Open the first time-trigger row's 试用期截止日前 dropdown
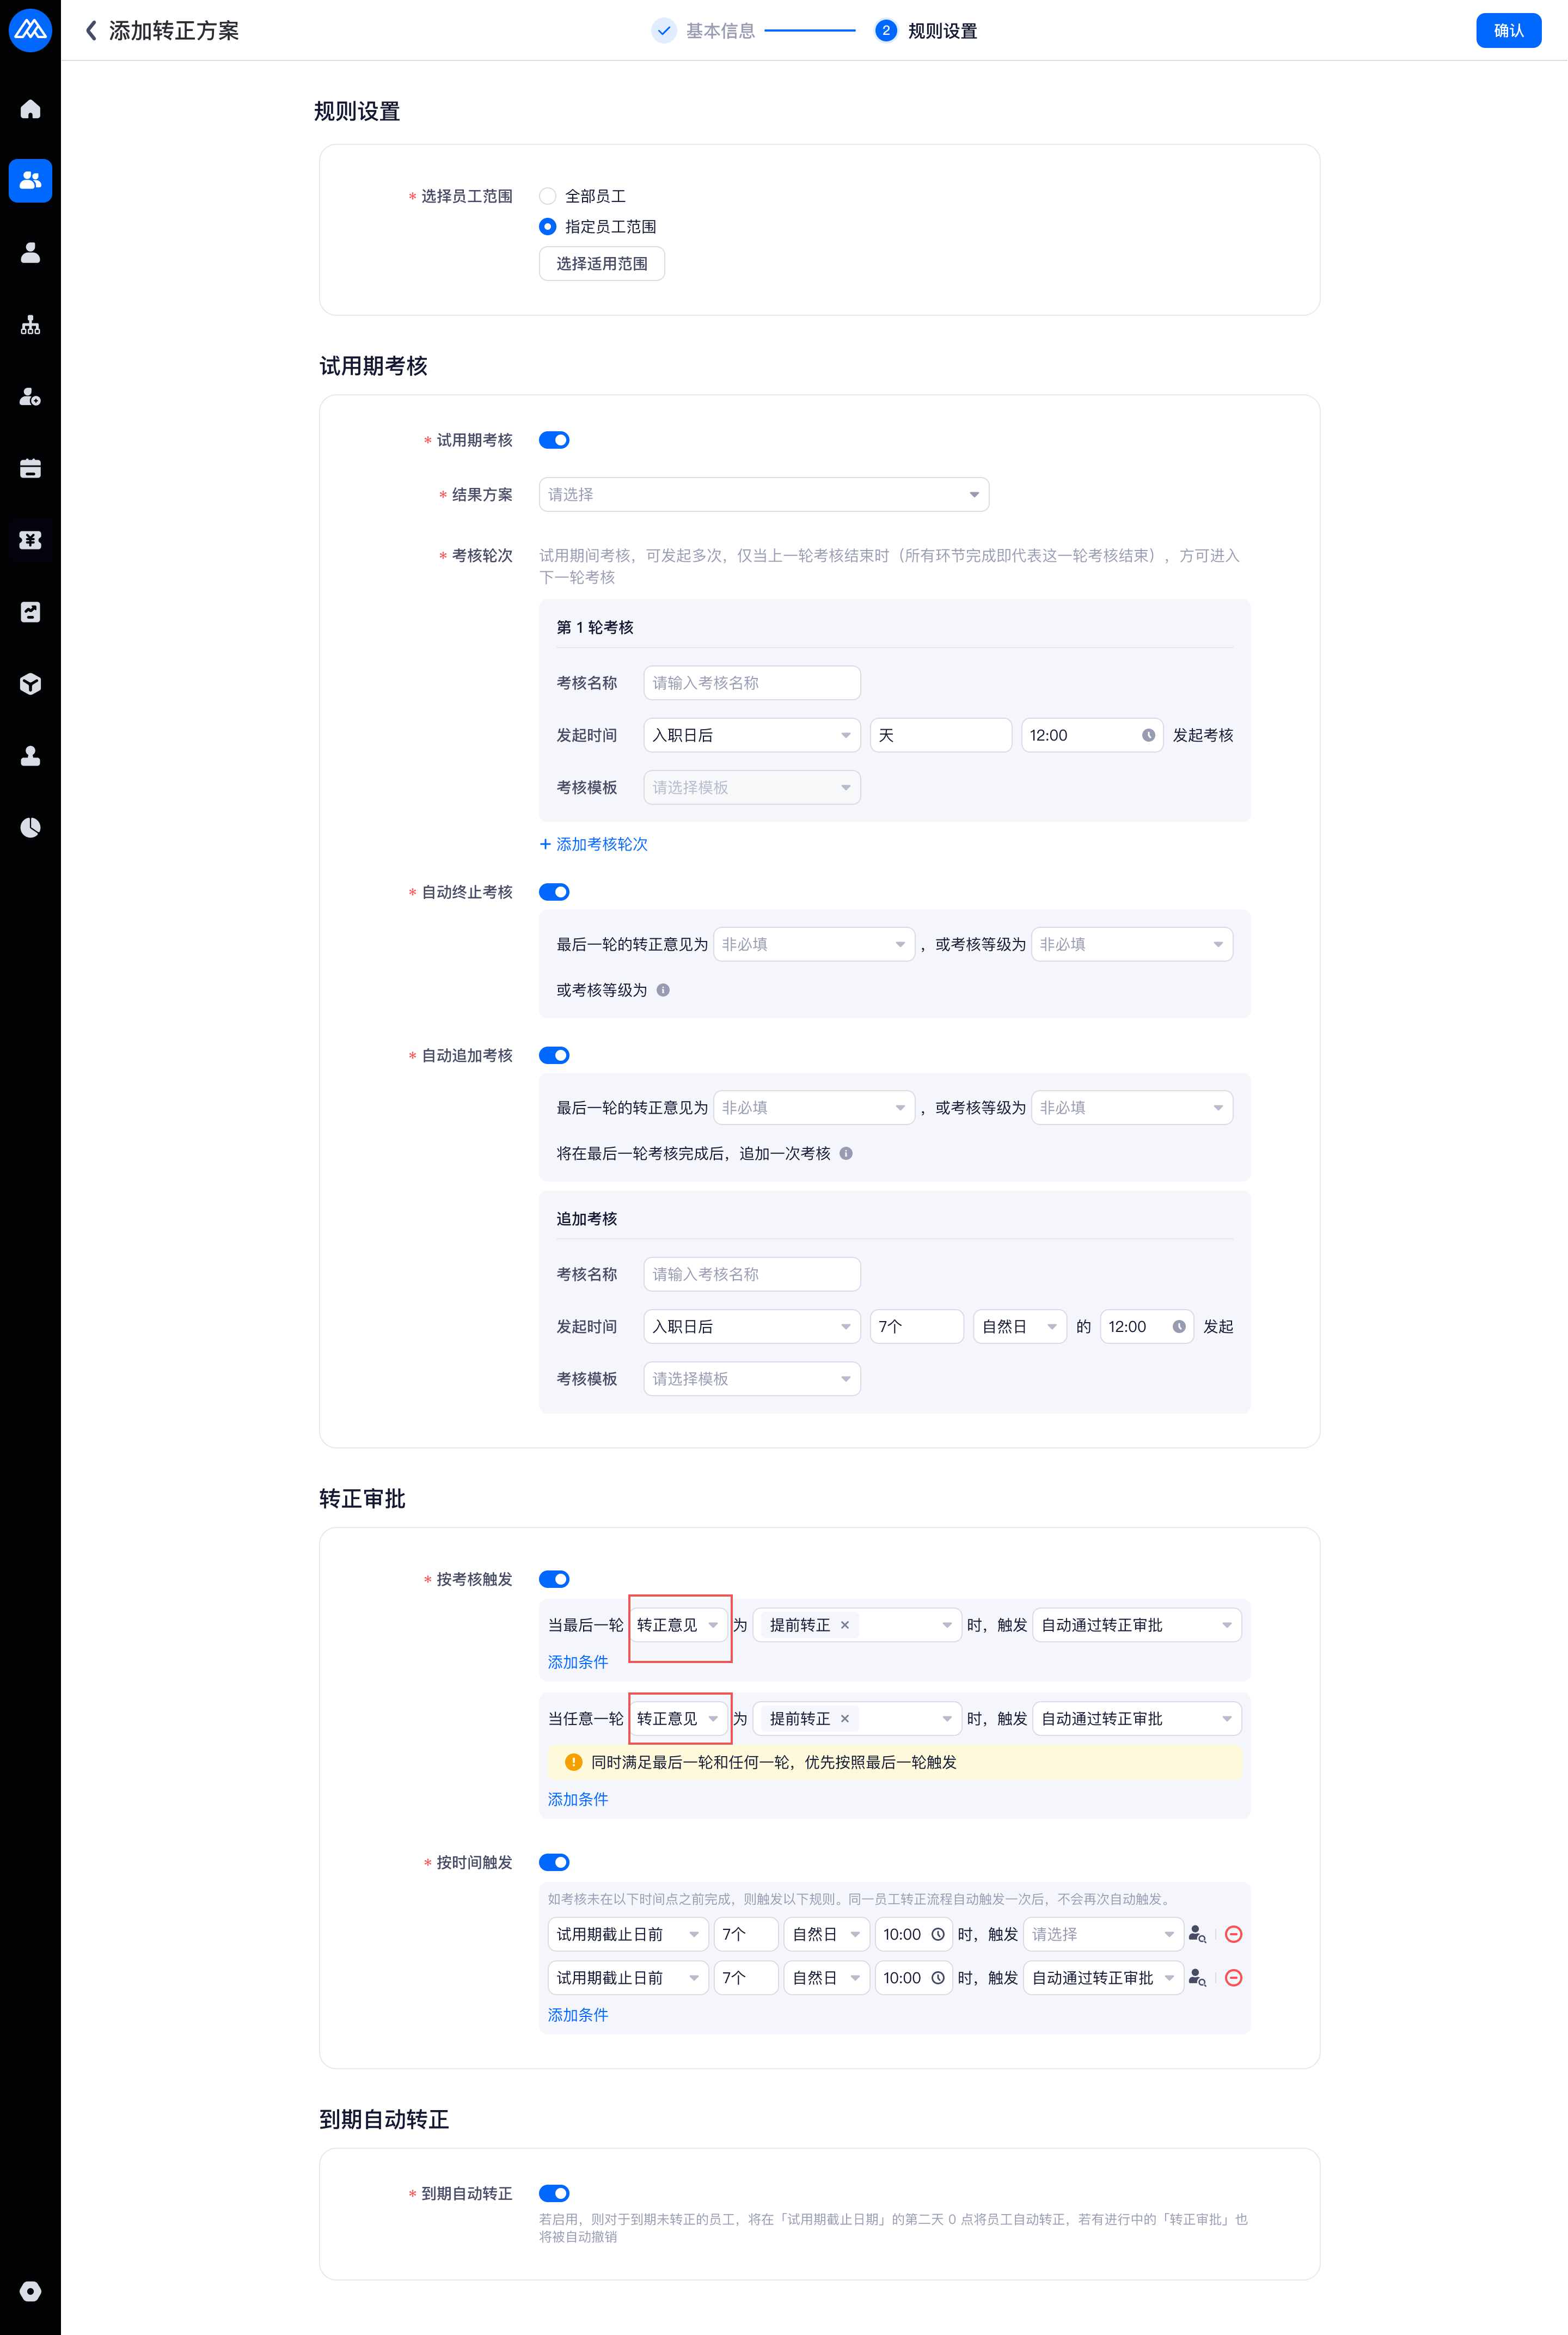 coord(628,1934)
